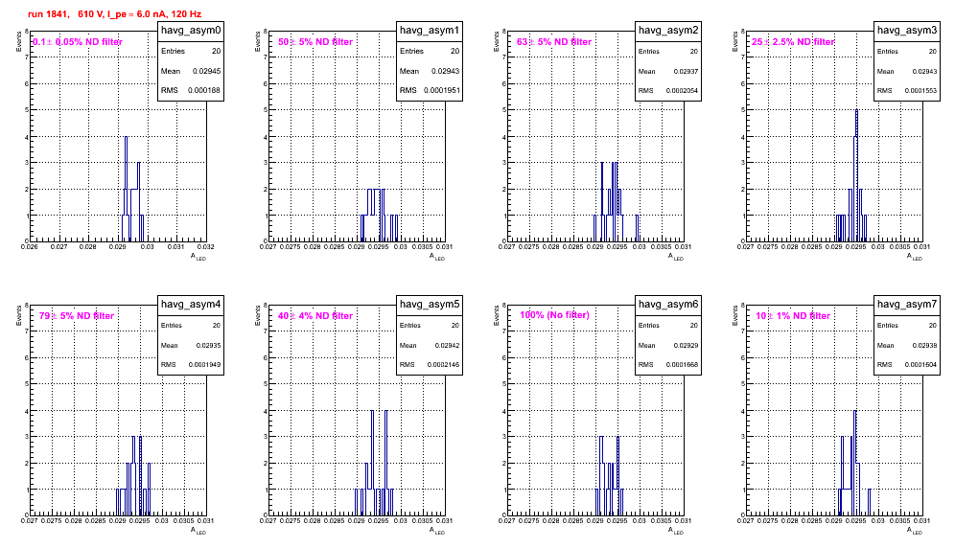Viewport: 955px width, 548px height.
Task: Click Mean value 0.02945 in havg_asym0
Action: 206,71
